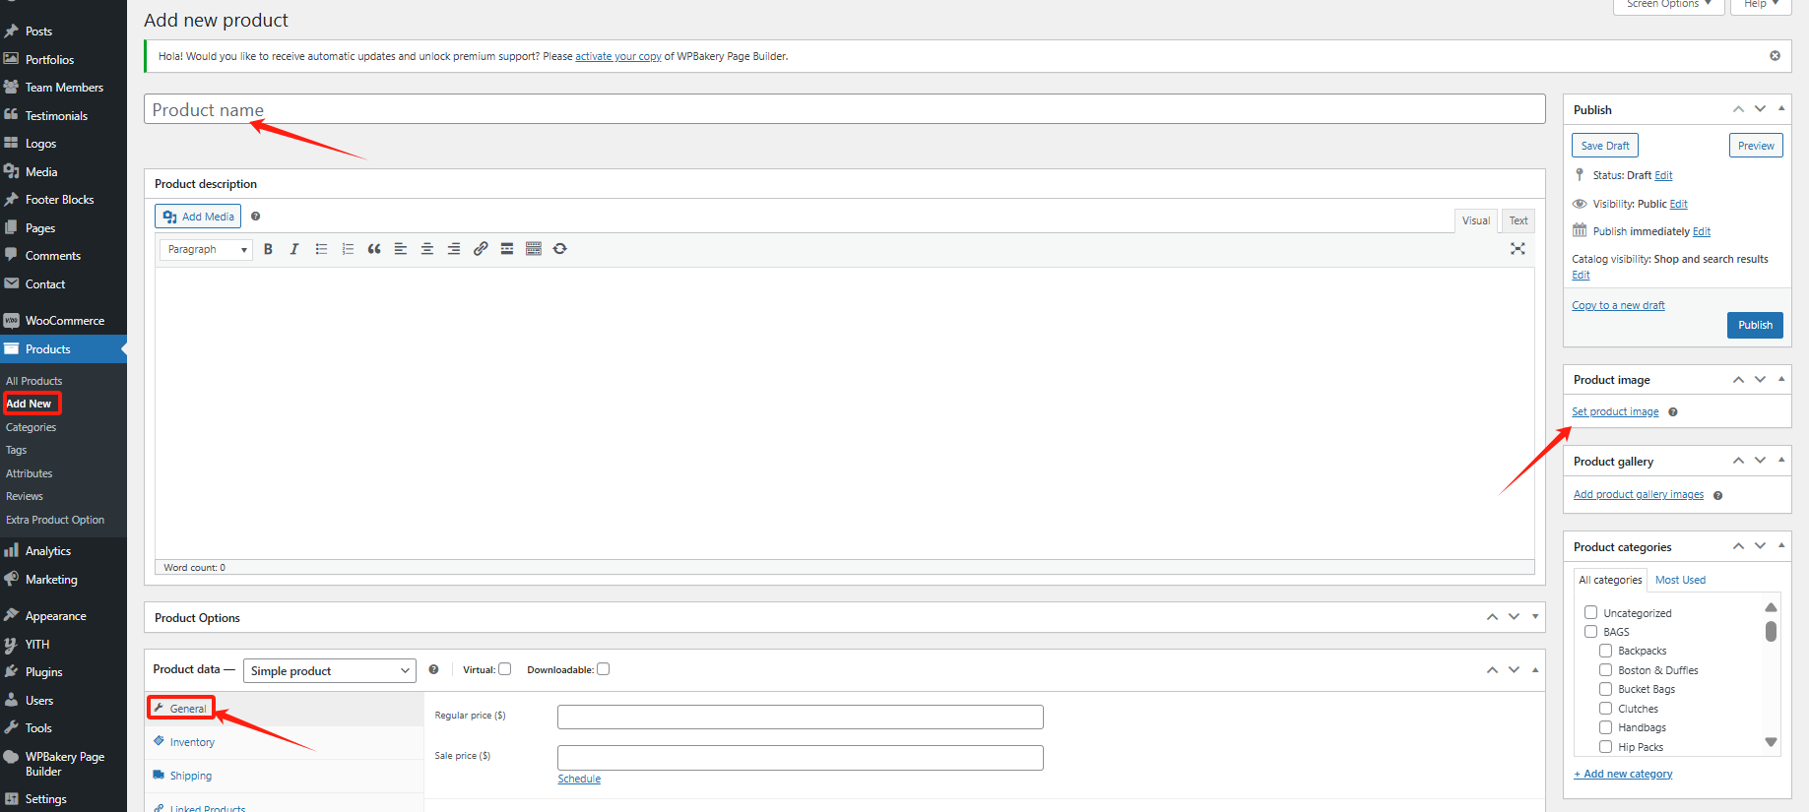The image size is (1809, 812).
Task: Select the General product data tab
Action: coord(187,709)
